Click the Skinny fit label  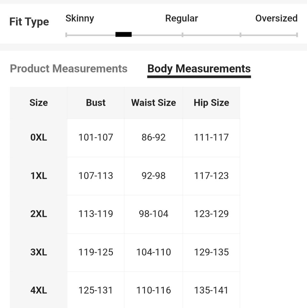pyautogui.click(x=80, y=18)
